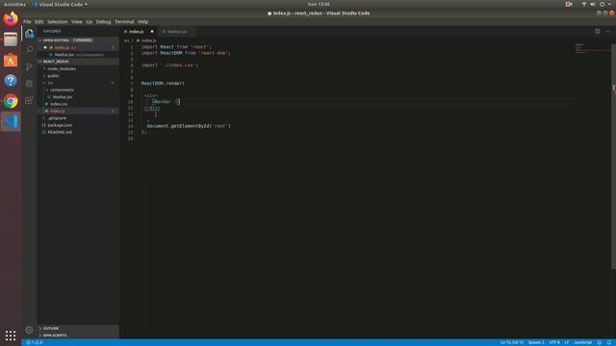This screenshot has width=616, height=346.
Task: Change indentation via Spaces status item
Action: click(536, 342)
